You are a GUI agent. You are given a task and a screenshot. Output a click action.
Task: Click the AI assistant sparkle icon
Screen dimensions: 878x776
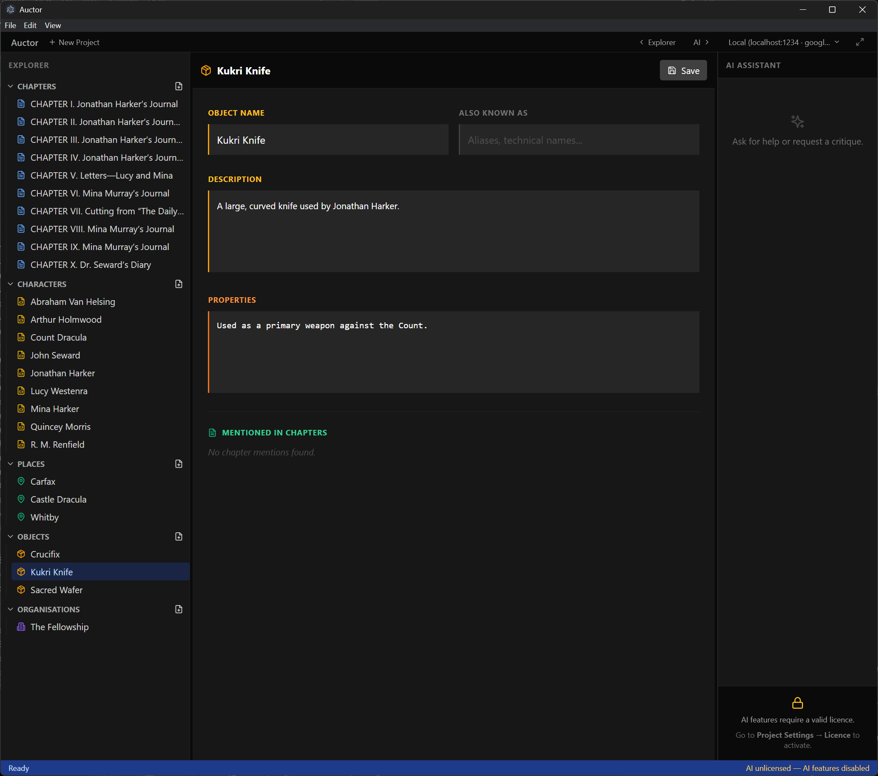797,122
